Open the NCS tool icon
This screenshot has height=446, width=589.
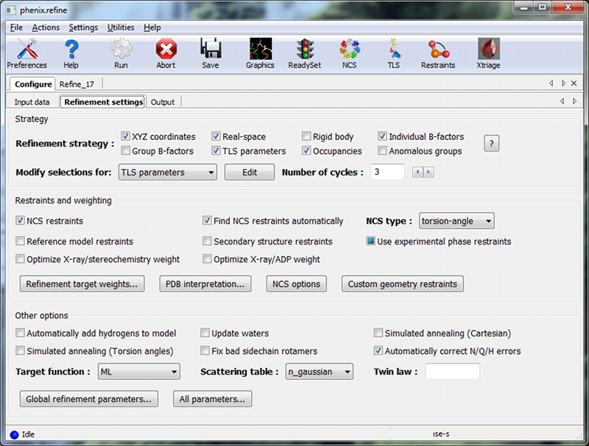click(x=349, y=52)
